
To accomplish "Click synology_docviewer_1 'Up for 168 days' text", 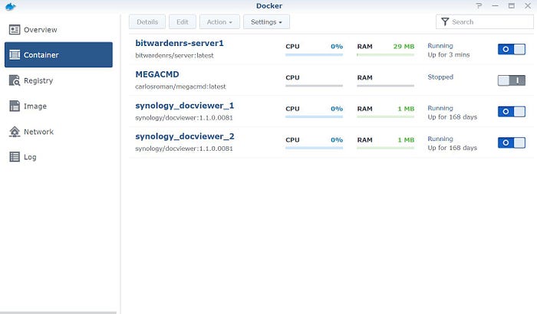I will coord(453,117).
